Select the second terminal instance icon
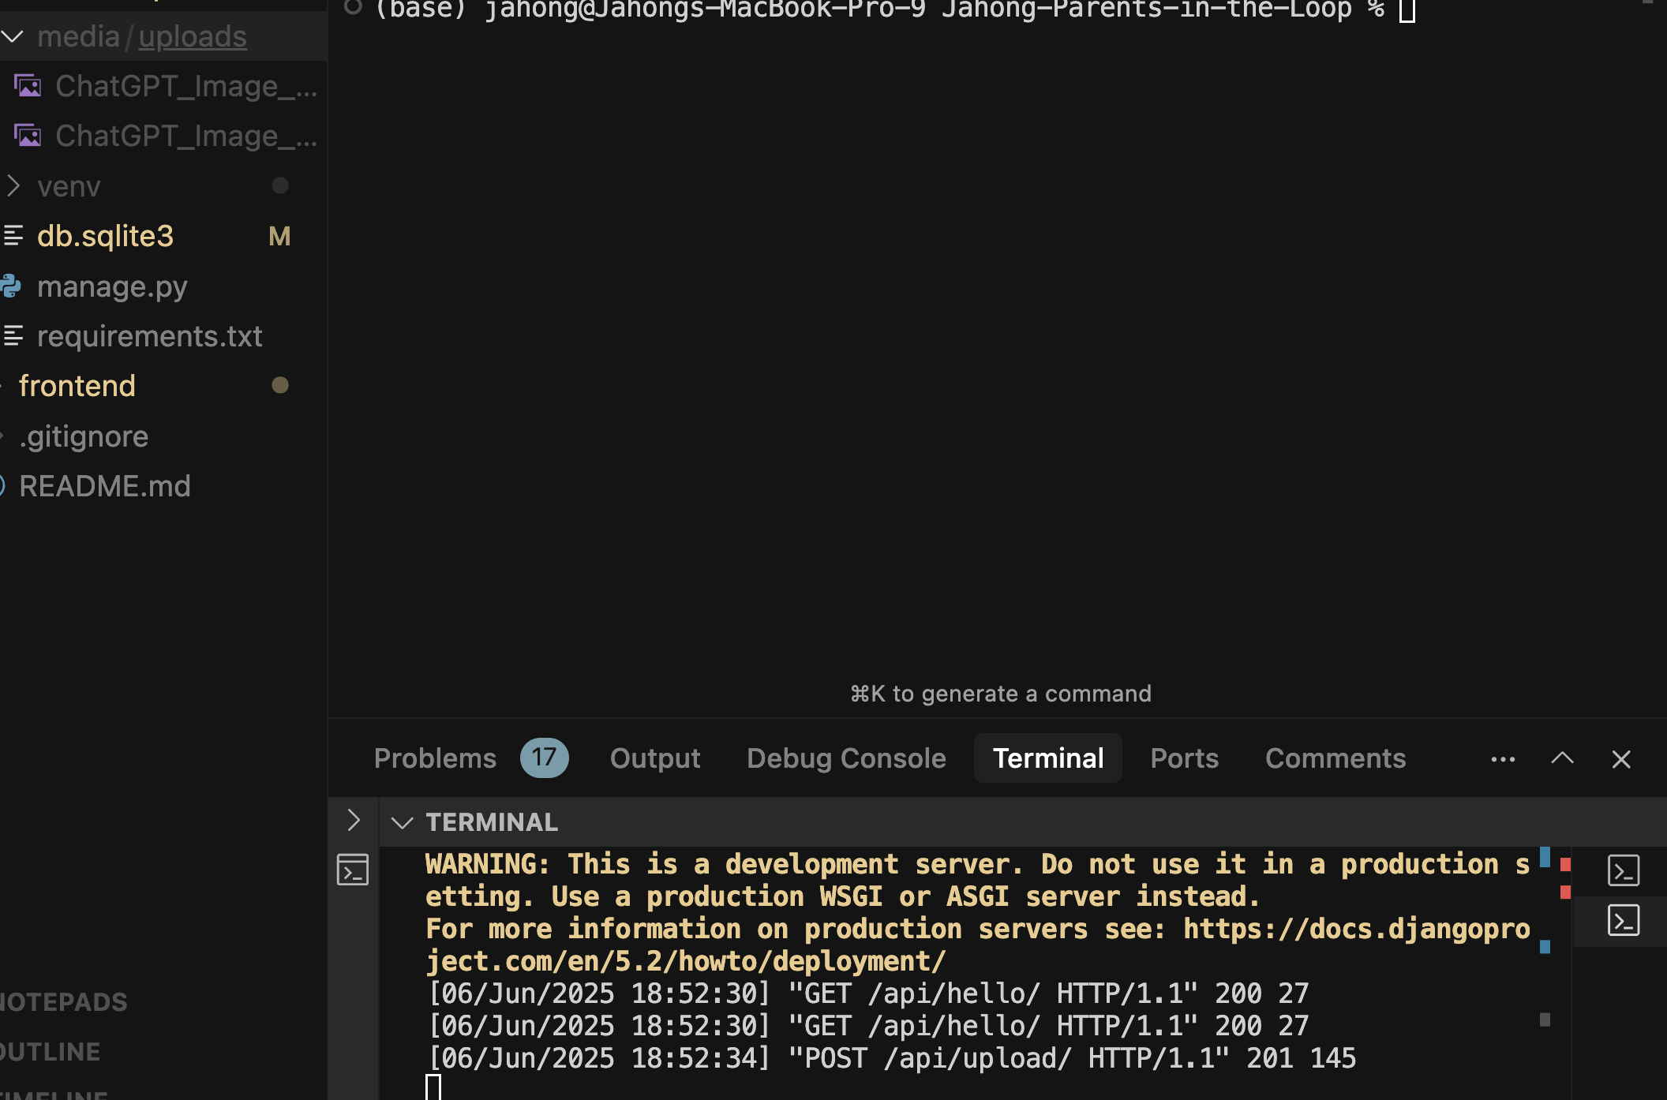The height and width of the screenshot is (1100, 1667). pyautogui.click(x=1623, y=921)
